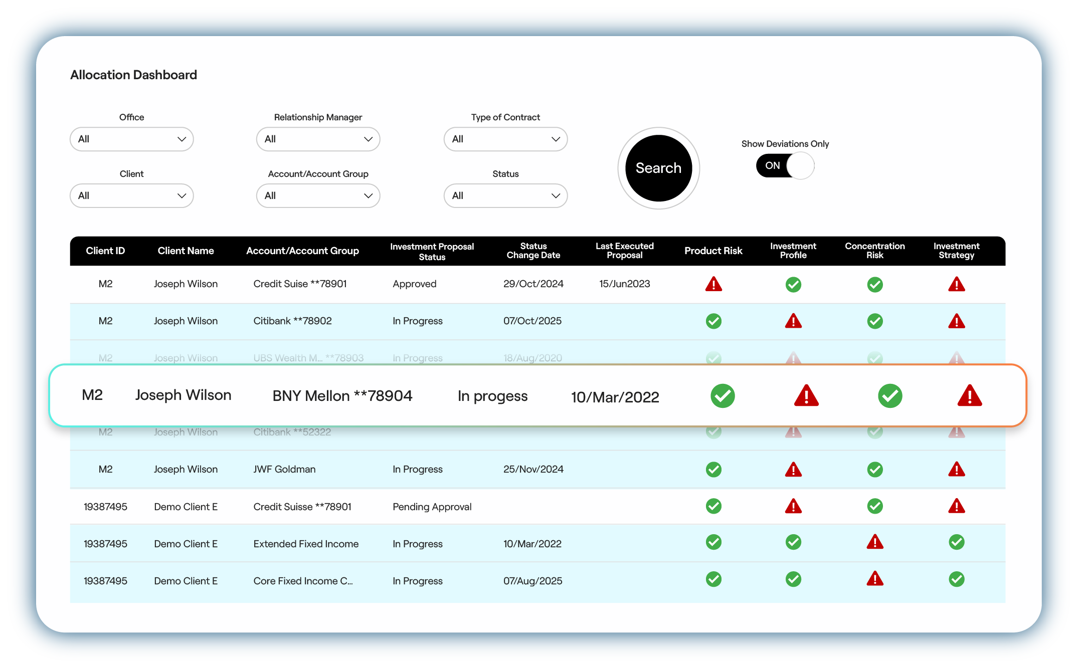Click Concentration Risk warning icon for Extended Fixed Income

874,542
